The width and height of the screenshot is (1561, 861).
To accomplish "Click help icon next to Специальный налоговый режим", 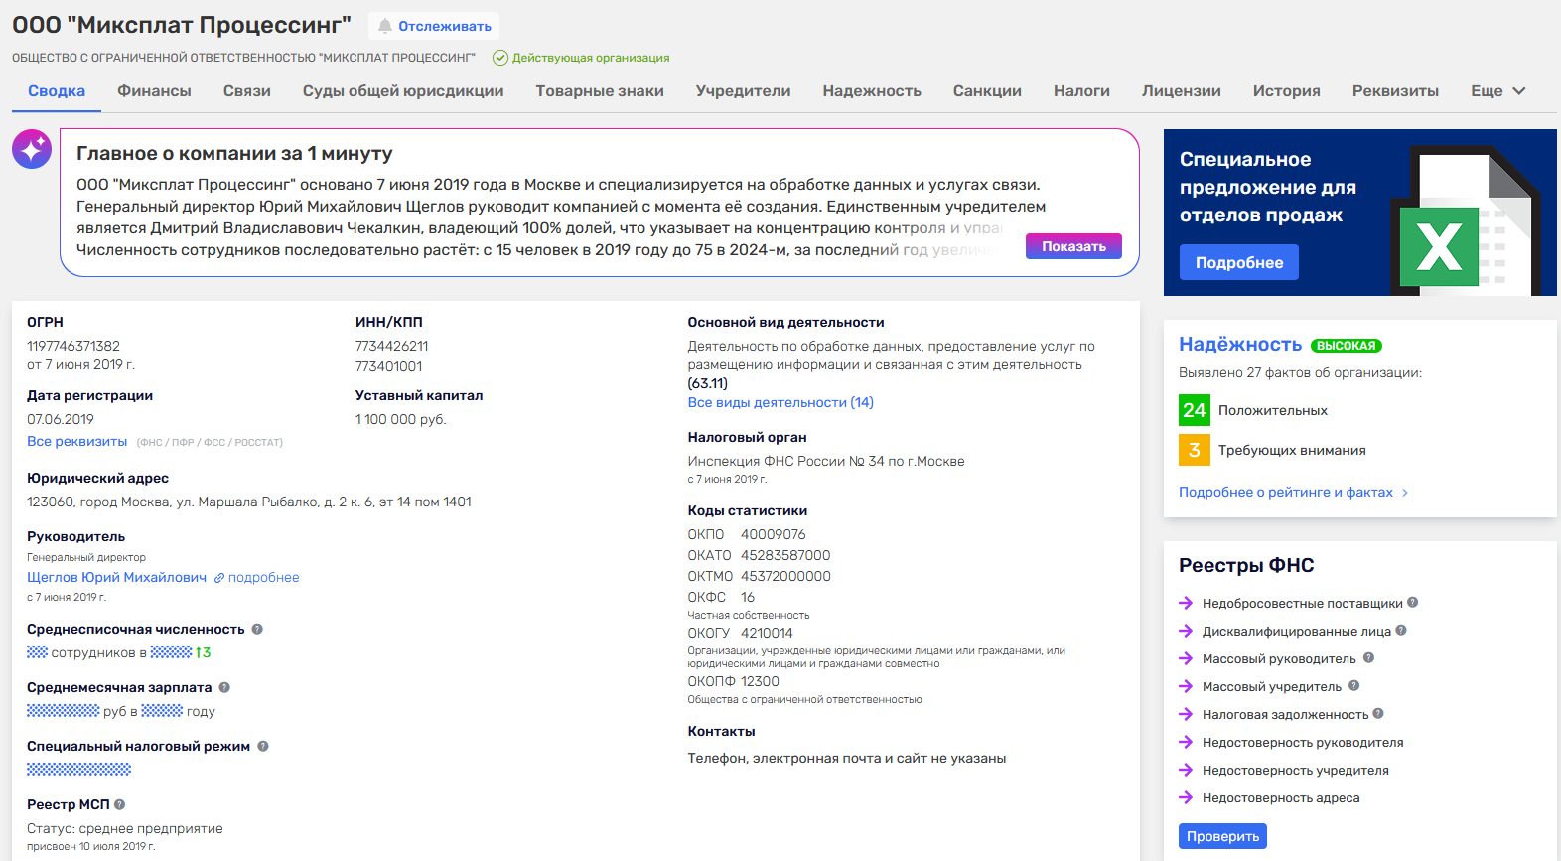I will pos(263,746).
